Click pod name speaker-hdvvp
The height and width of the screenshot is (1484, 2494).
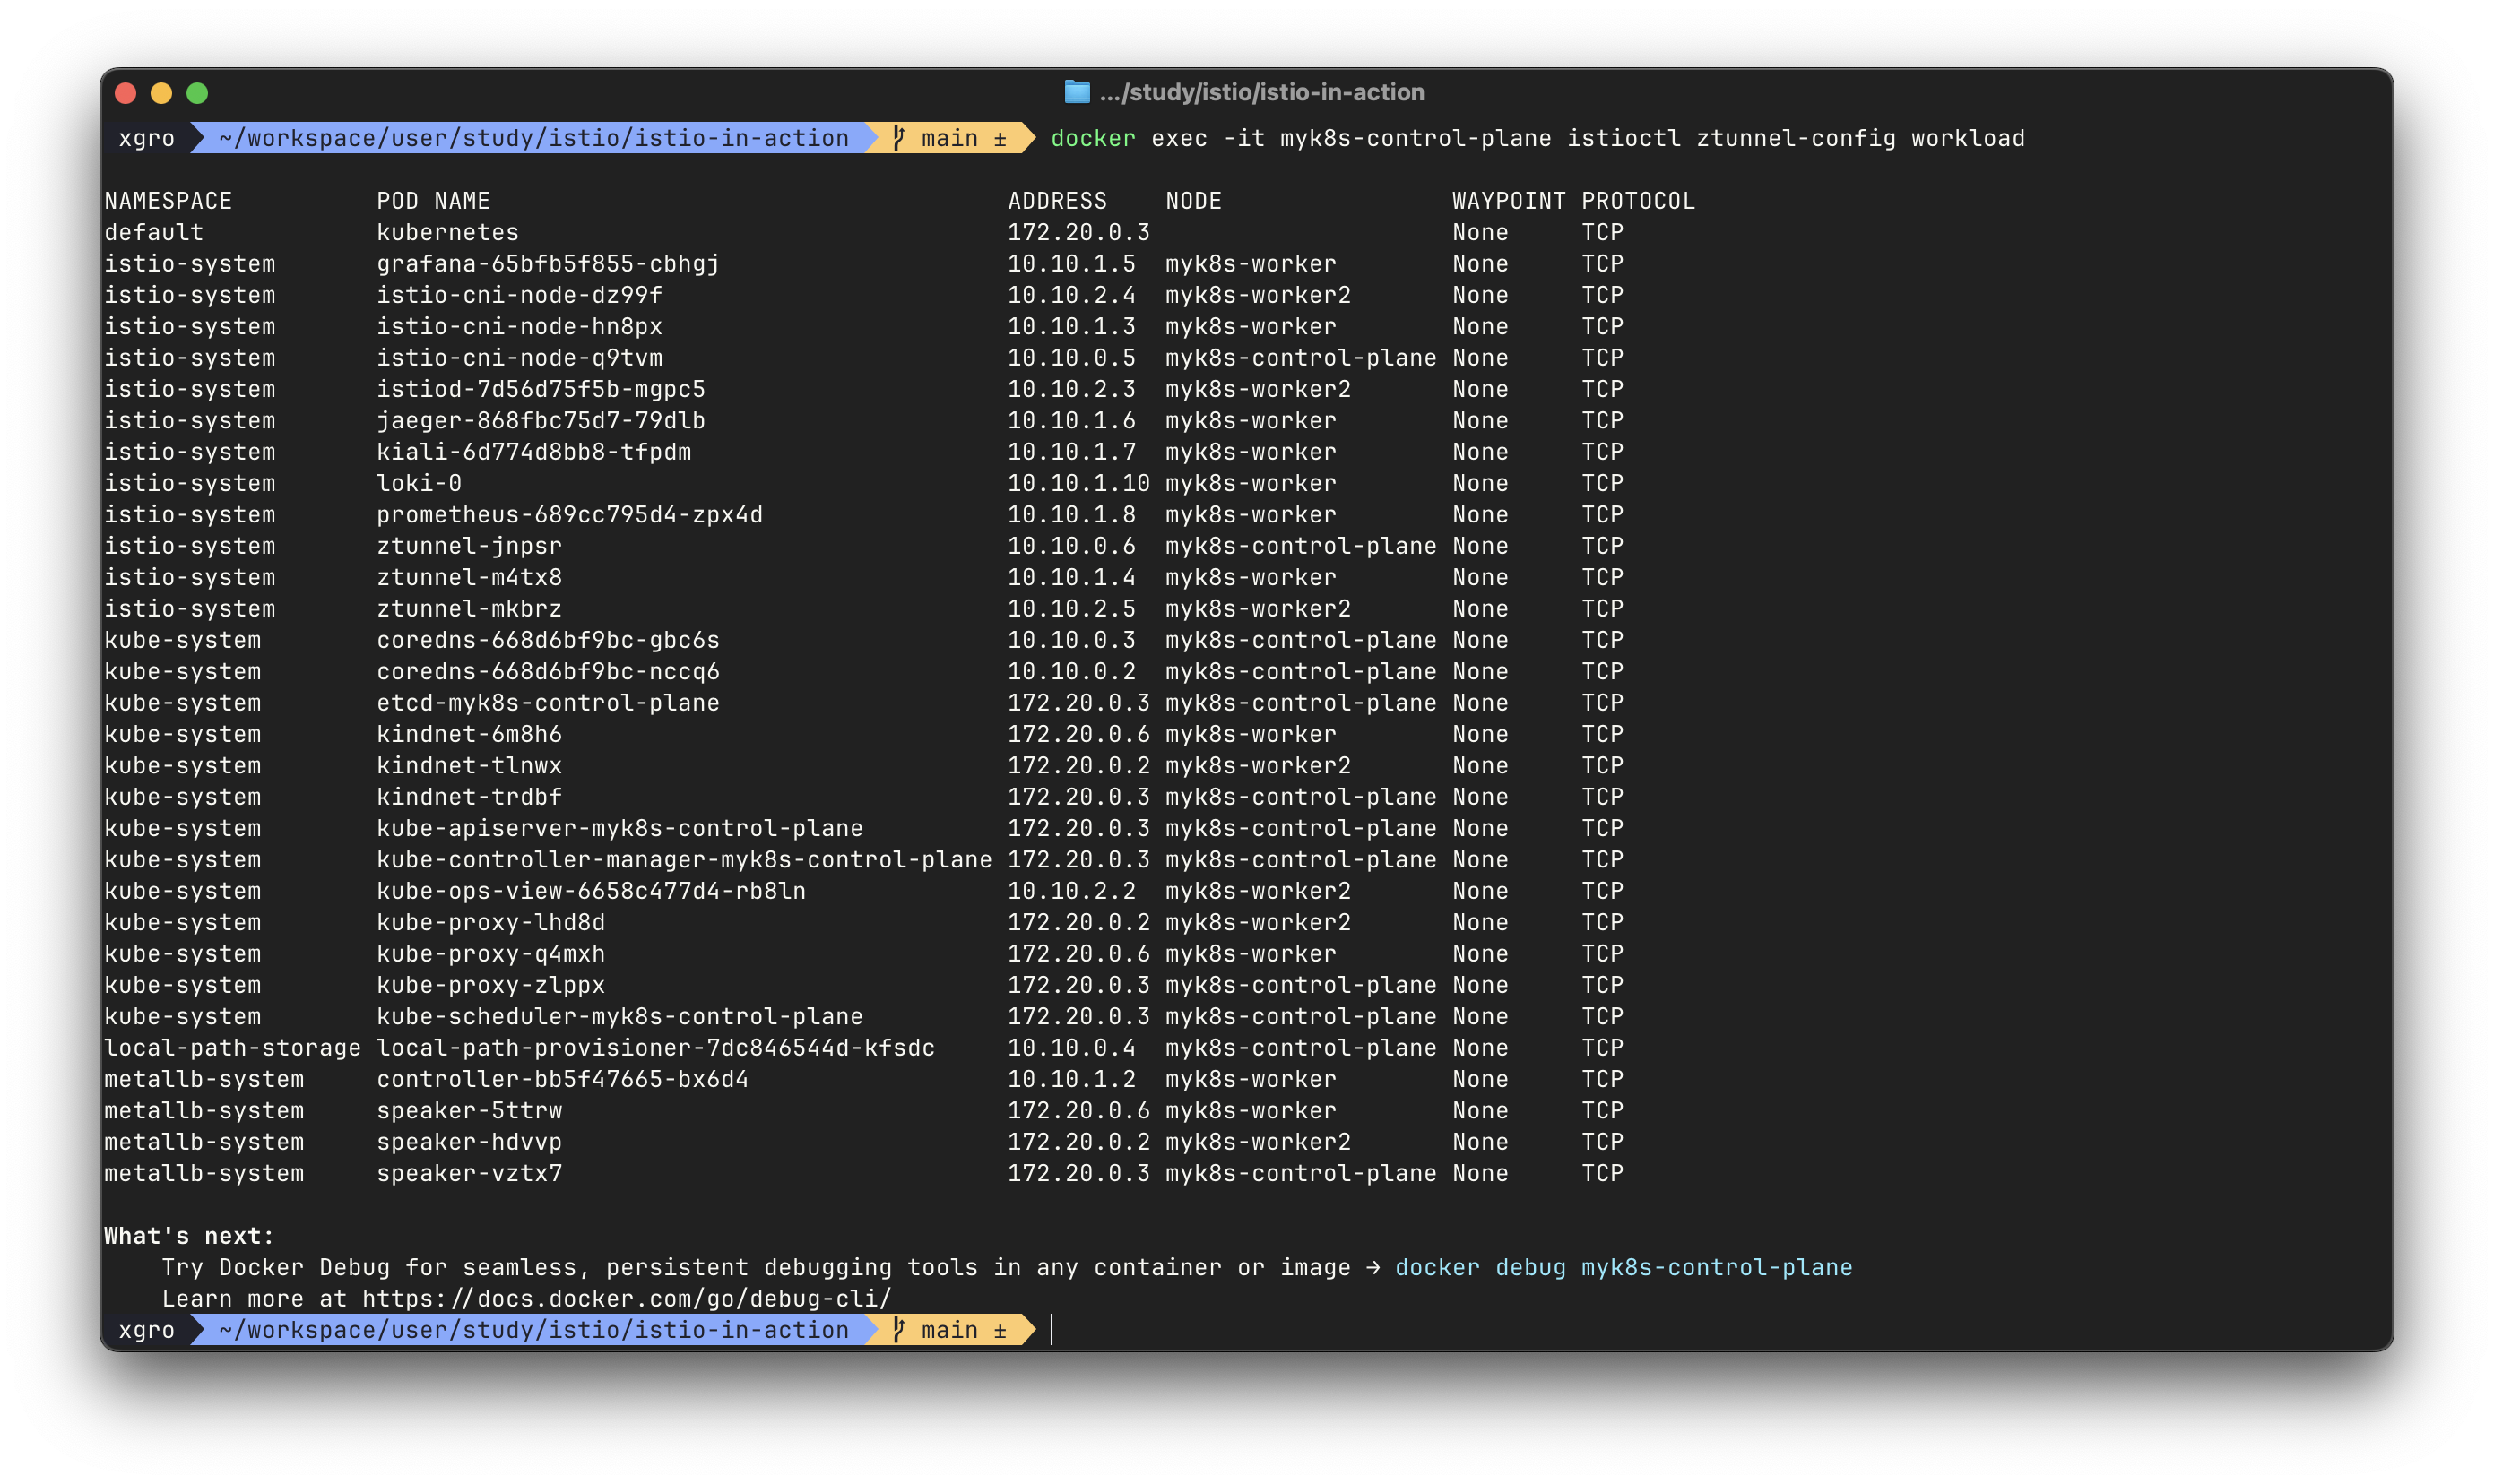(x=469, y=1142)
